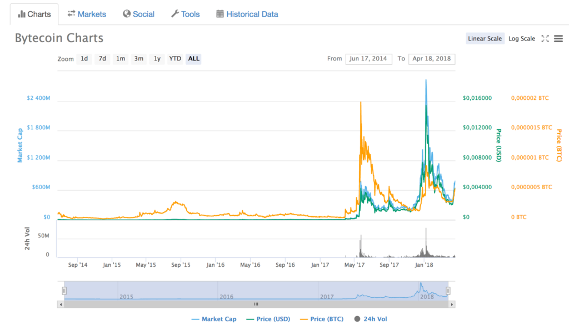
Task: Click the navigator scrollbar left arrow
Action: 61,304
